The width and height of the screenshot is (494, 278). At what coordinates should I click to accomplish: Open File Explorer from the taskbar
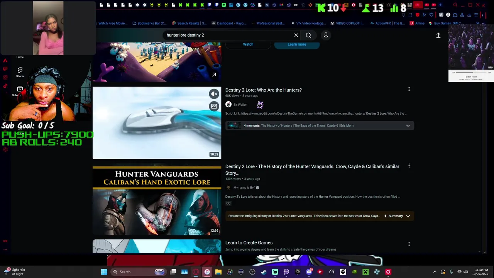tap(218, 272)
